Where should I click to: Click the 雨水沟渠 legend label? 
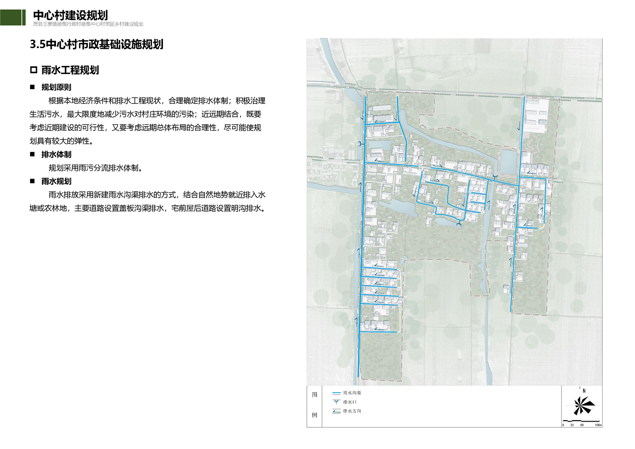coord(352,393)
